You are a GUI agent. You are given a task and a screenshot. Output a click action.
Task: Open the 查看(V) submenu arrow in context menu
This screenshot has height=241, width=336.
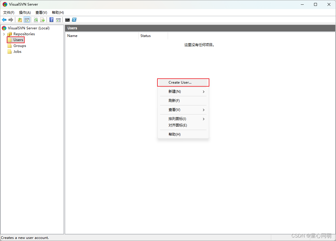pyautogui.click(x=203, y=110)
